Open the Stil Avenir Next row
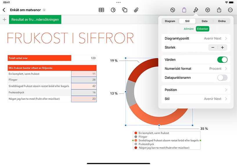 (x=196, y=99)
